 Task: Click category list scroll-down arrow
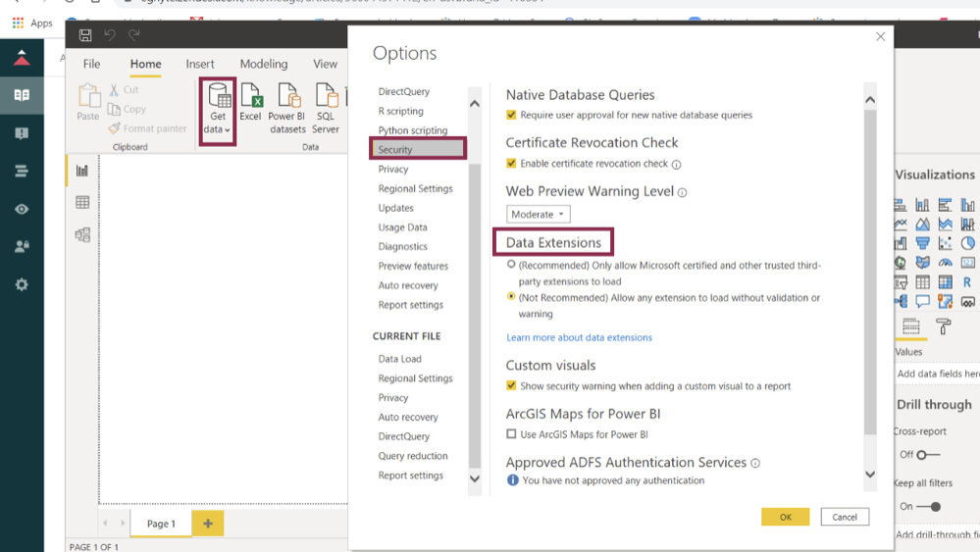point(475,478)
